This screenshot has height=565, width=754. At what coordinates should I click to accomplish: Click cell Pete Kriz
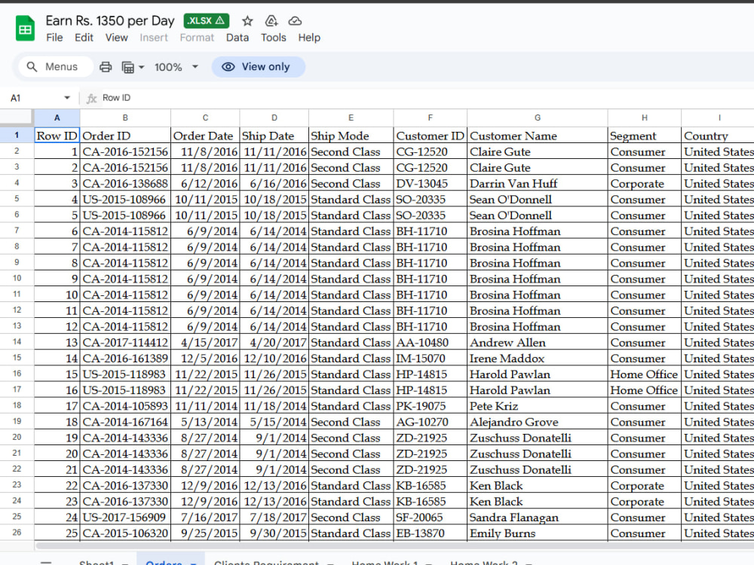coord(537,406)
